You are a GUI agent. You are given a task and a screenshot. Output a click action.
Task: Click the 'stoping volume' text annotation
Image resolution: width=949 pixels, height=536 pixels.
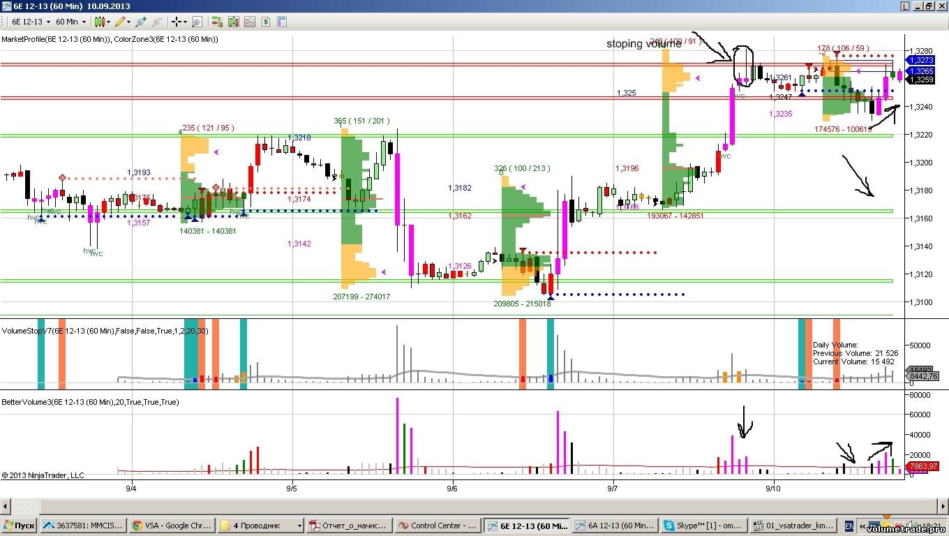pos(643,44)
